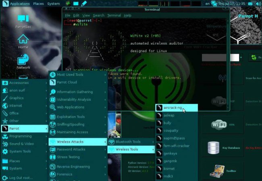Expand the Stress Testing submenu
This screenshot has width=262, height=181.
coord(78,157)
